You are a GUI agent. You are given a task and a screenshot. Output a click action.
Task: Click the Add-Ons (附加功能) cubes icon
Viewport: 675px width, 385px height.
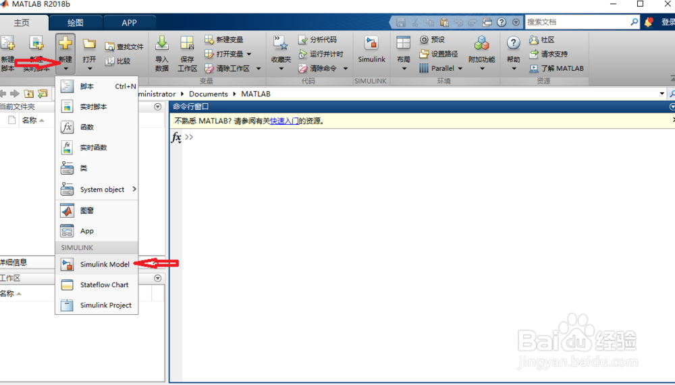(x=482, y=43)
